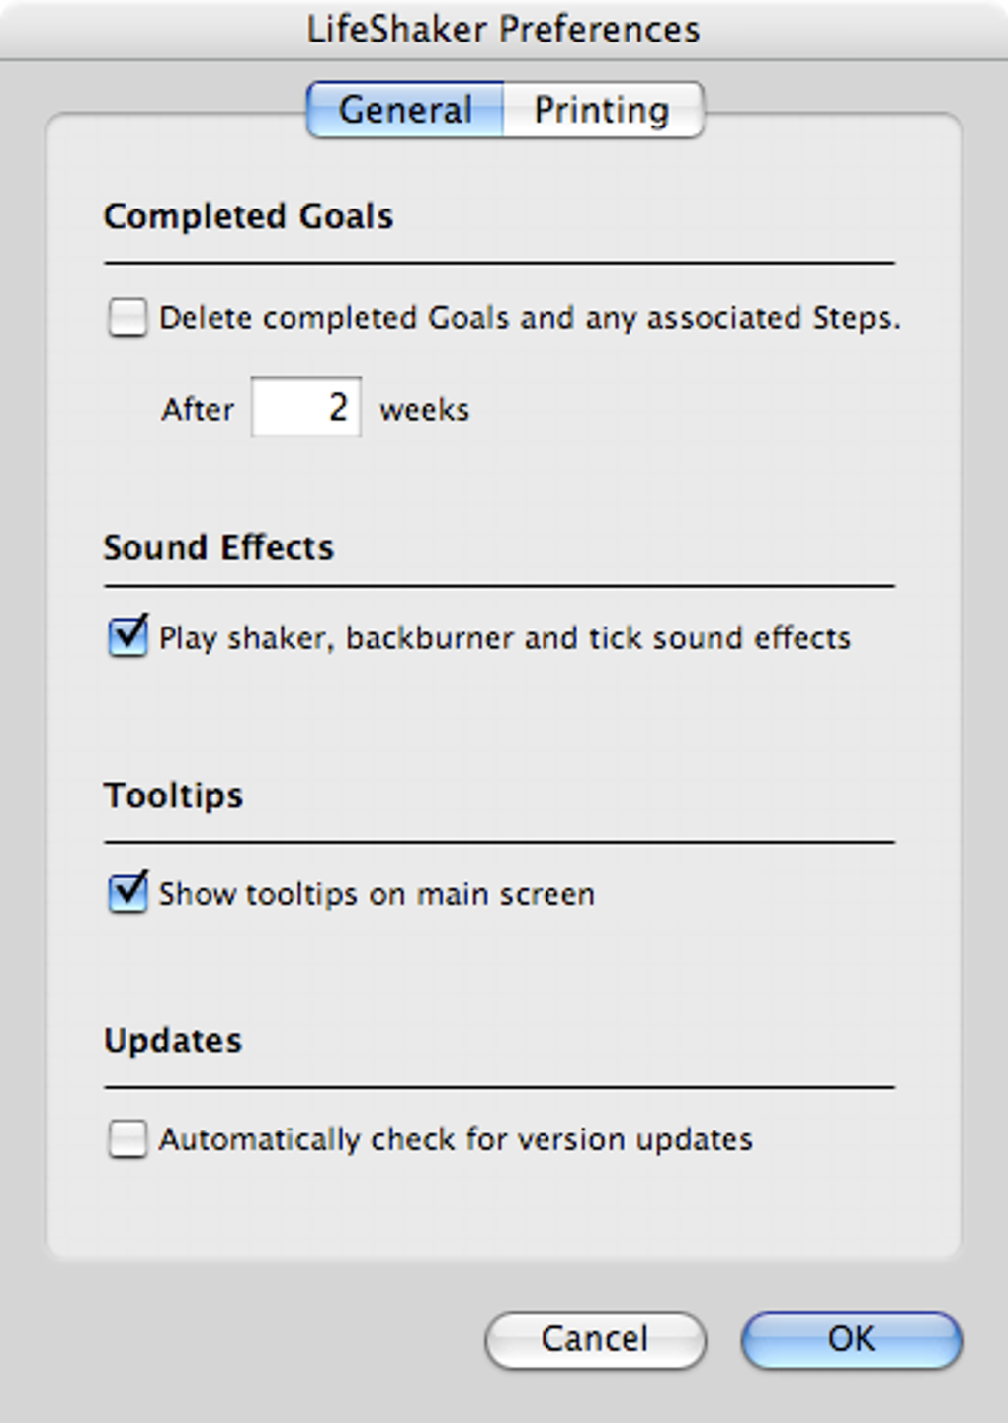
Task: Click the Updates section heading
Action: 173,1041
